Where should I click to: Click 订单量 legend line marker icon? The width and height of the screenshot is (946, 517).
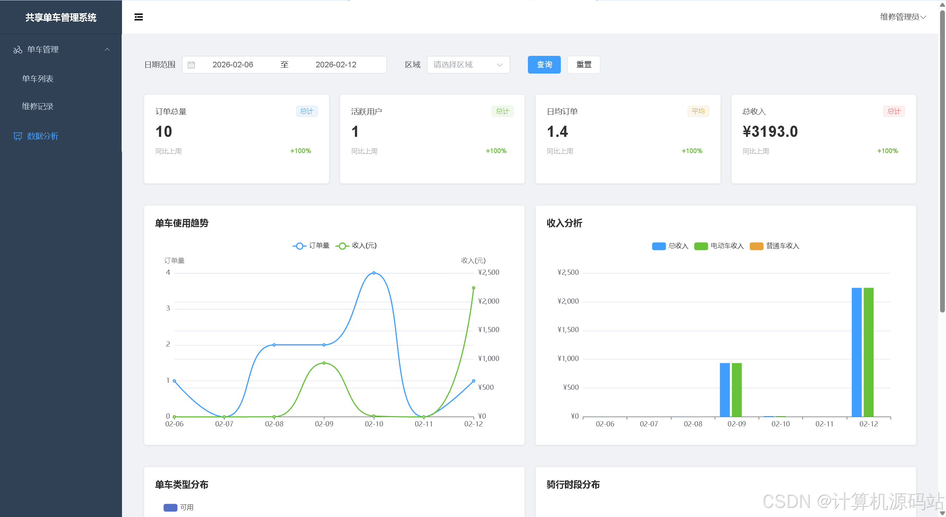click(299, 246)
